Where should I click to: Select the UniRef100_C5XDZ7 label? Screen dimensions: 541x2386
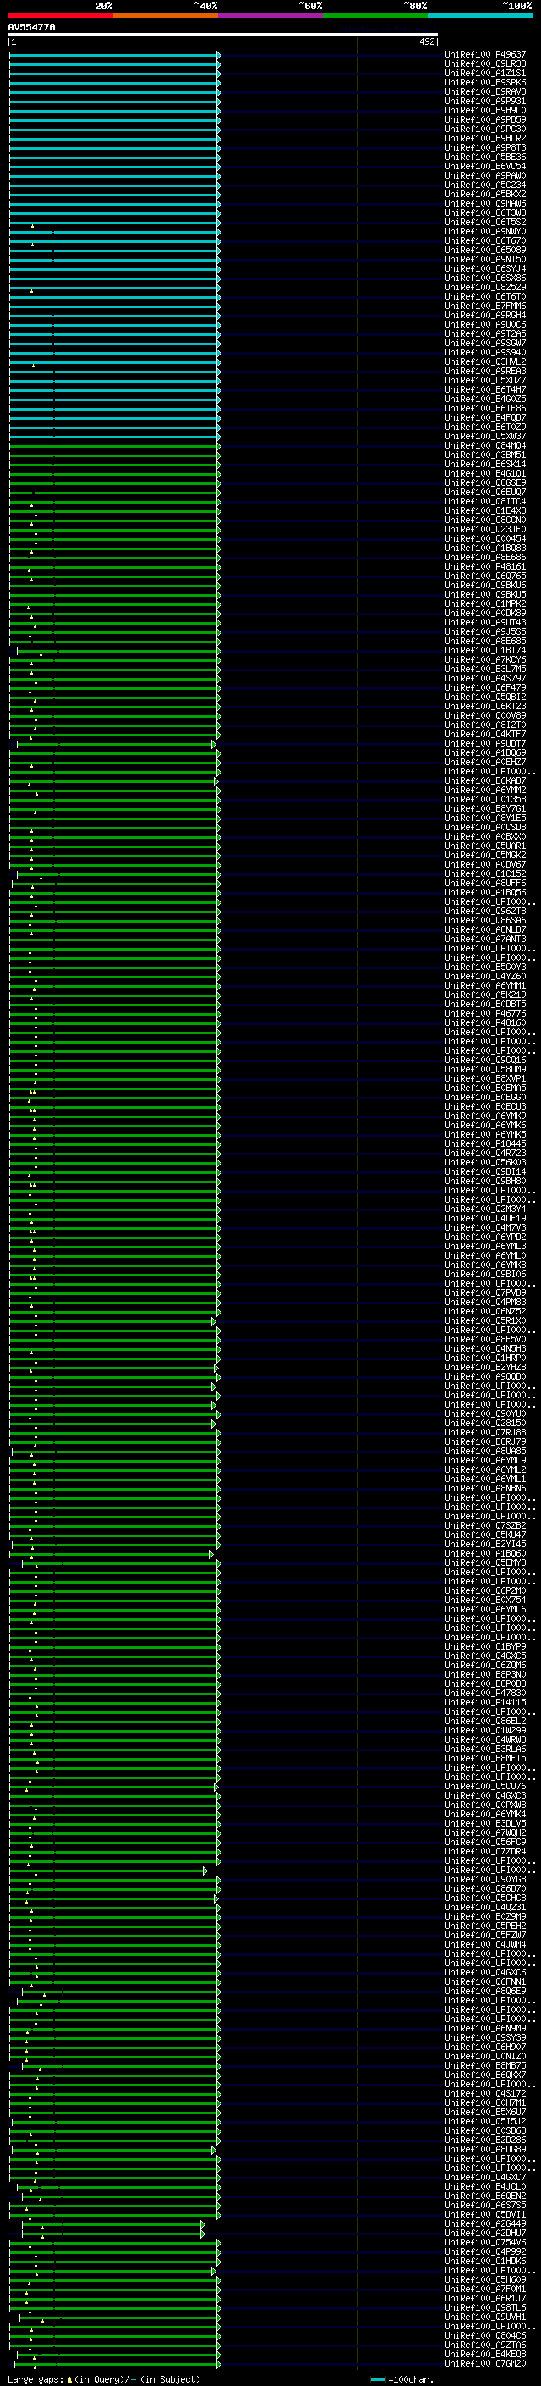pyautogui.click(x=485, y=380)
